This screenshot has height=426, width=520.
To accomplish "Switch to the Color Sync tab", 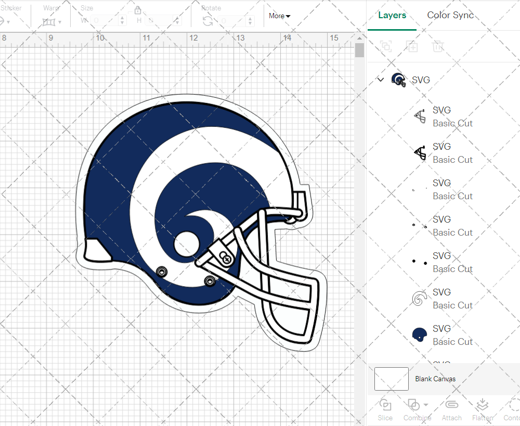I will coord(450,15).
